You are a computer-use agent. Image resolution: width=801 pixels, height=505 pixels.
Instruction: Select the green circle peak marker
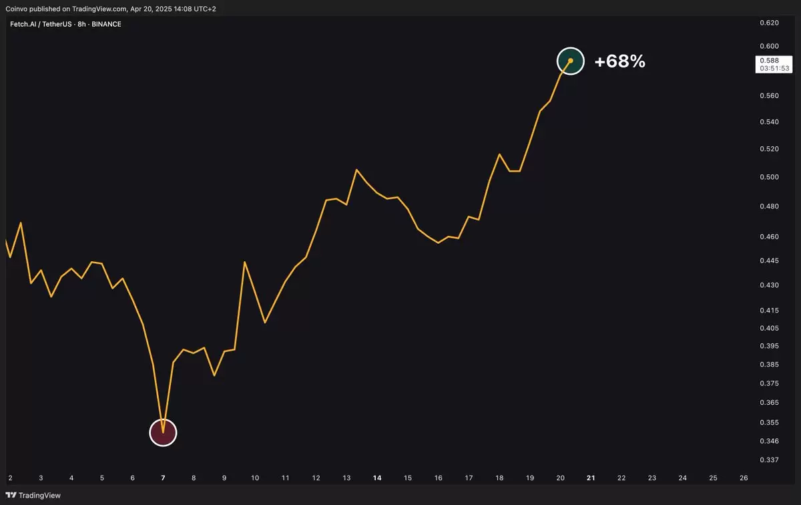[x=571, y=61]
